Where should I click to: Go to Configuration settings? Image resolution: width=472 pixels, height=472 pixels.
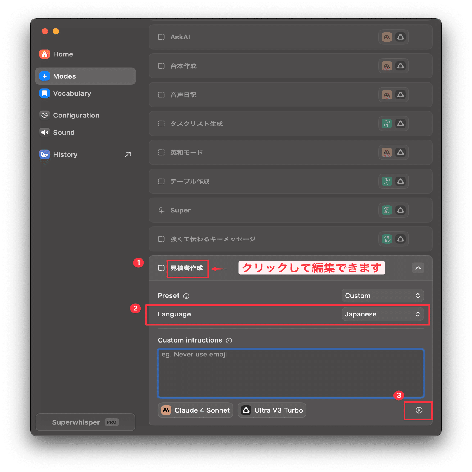(85, 115)
